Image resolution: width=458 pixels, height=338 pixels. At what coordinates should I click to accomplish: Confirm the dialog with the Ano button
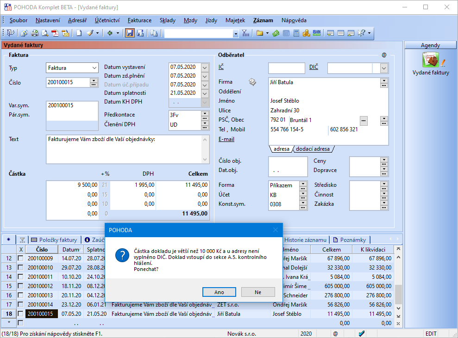tap(219, 292)
